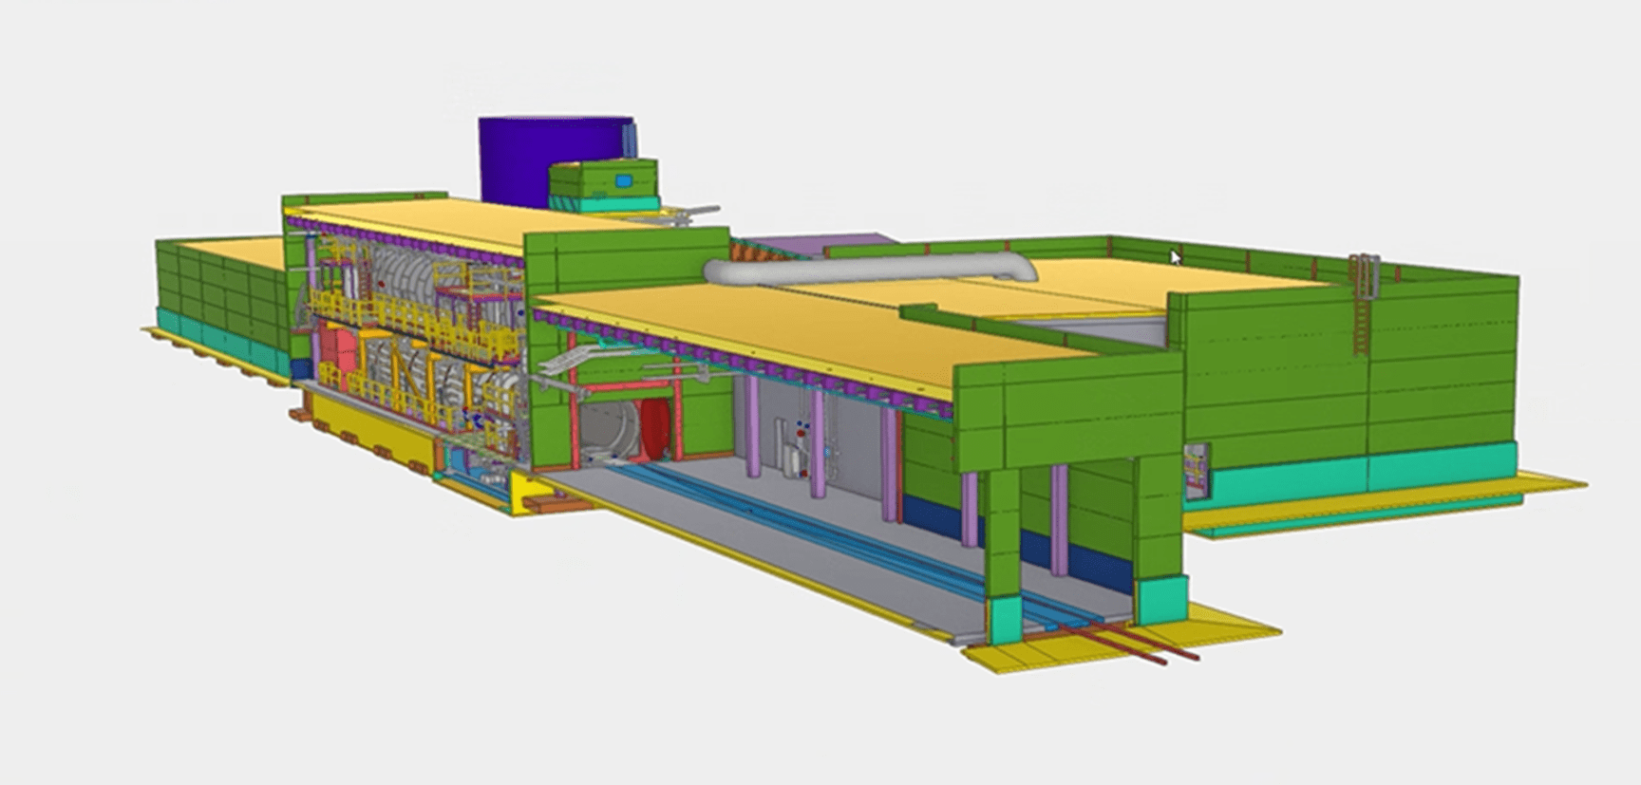Image resolution: width=1641 pixels, height=785 pixels.
Task: Click the blue window on the rooftop green unit
Action: tap(623, 180)
